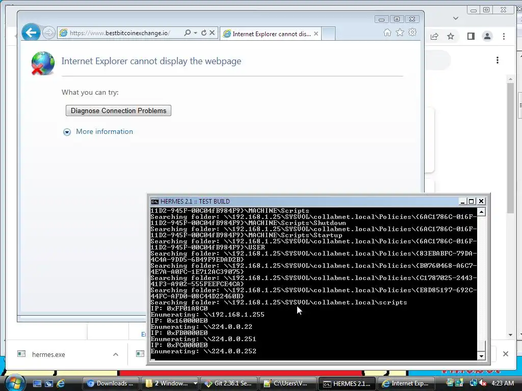Go back in Internet Explorer
The width and height of the screenshot is (522, 391).
point(31,33)
